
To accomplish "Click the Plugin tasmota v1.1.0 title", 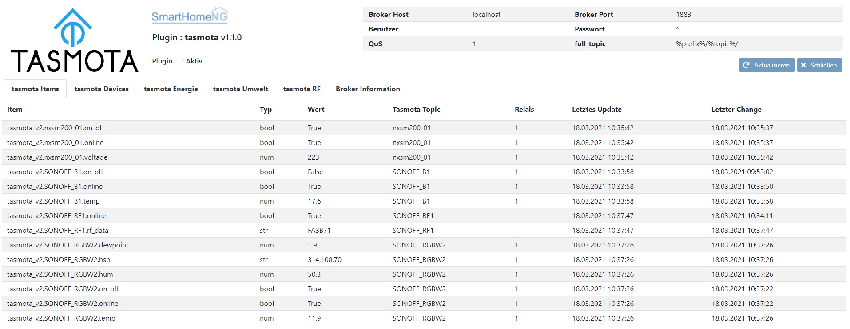I will (197, 38).
